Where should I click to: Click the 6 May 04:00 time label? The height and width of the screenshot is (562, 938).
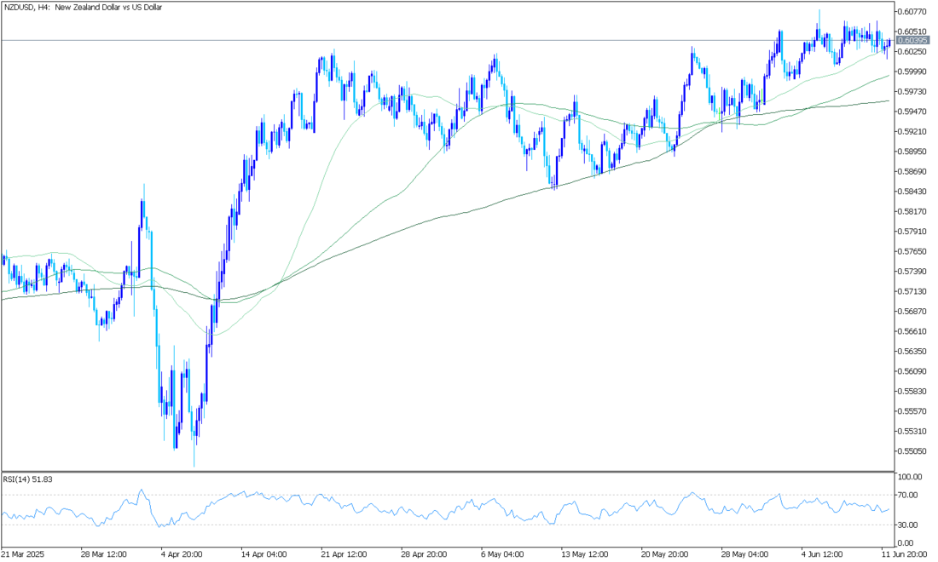[503, 554]
